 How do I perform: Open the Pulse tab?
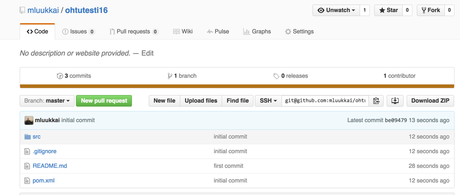(218, 32)
